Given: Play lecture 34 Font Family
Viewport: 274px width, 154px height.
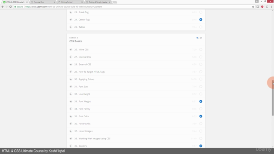Looking at the screenshot, I should coord(71,109).
